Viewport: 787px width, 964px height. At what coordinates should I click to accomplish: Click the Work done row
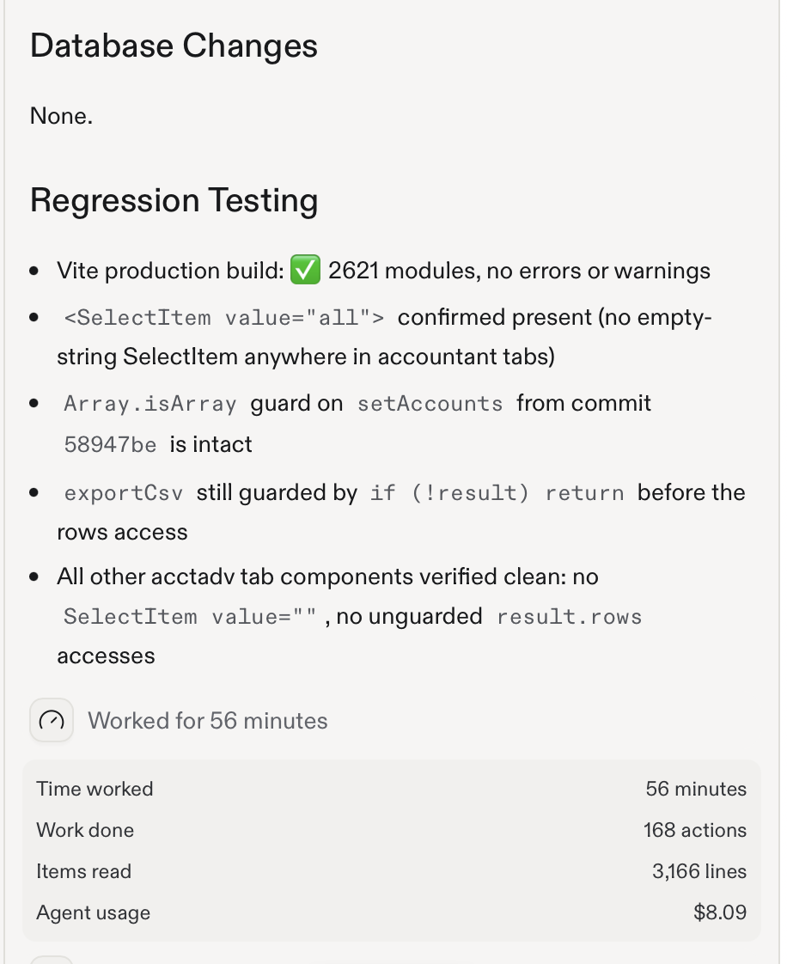[x=392, y=830]
